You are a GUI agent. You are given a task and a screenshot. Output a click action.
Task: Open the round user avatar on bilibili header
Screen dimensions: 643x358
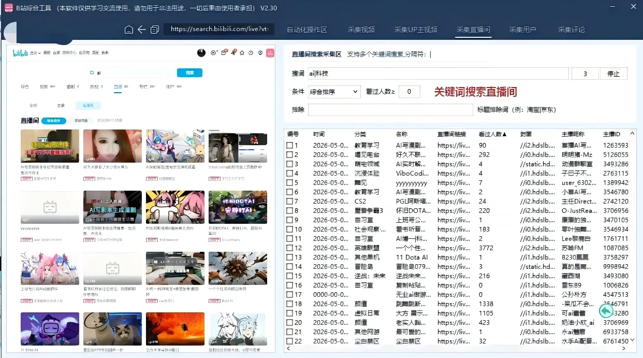pos(201,53)
